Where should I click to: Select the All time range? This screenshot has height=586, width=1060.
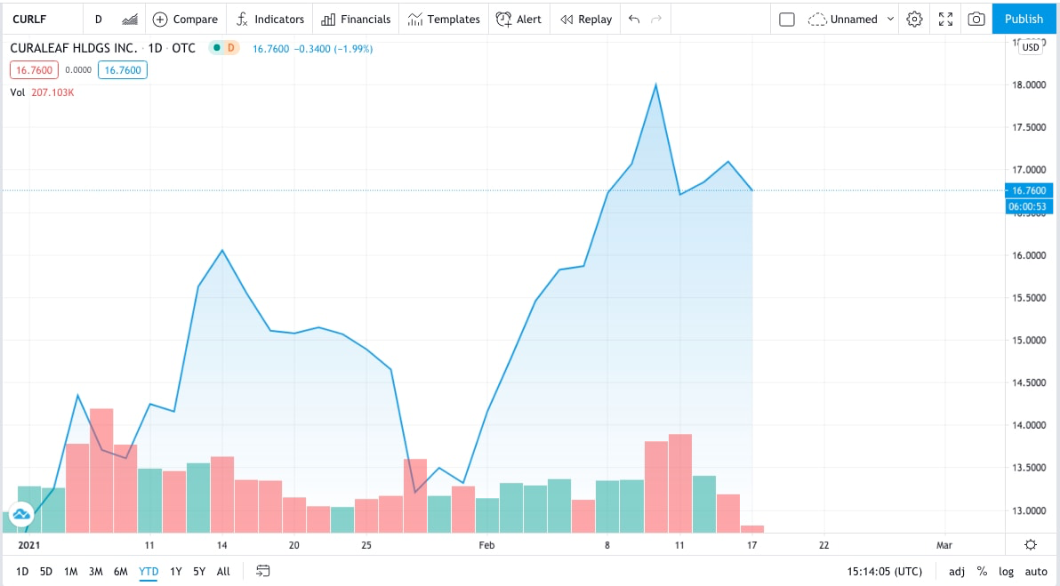click(x=223, y=572)
